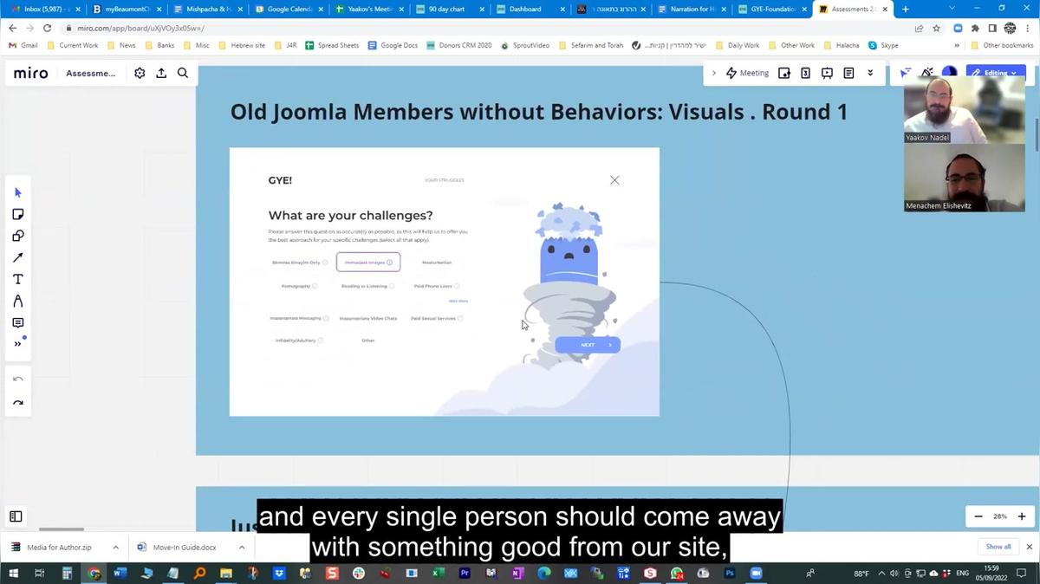This screenshot has height=584, width=1040.
Task: Select the Paid Phone Lines option
Action: tap(437, 286)
